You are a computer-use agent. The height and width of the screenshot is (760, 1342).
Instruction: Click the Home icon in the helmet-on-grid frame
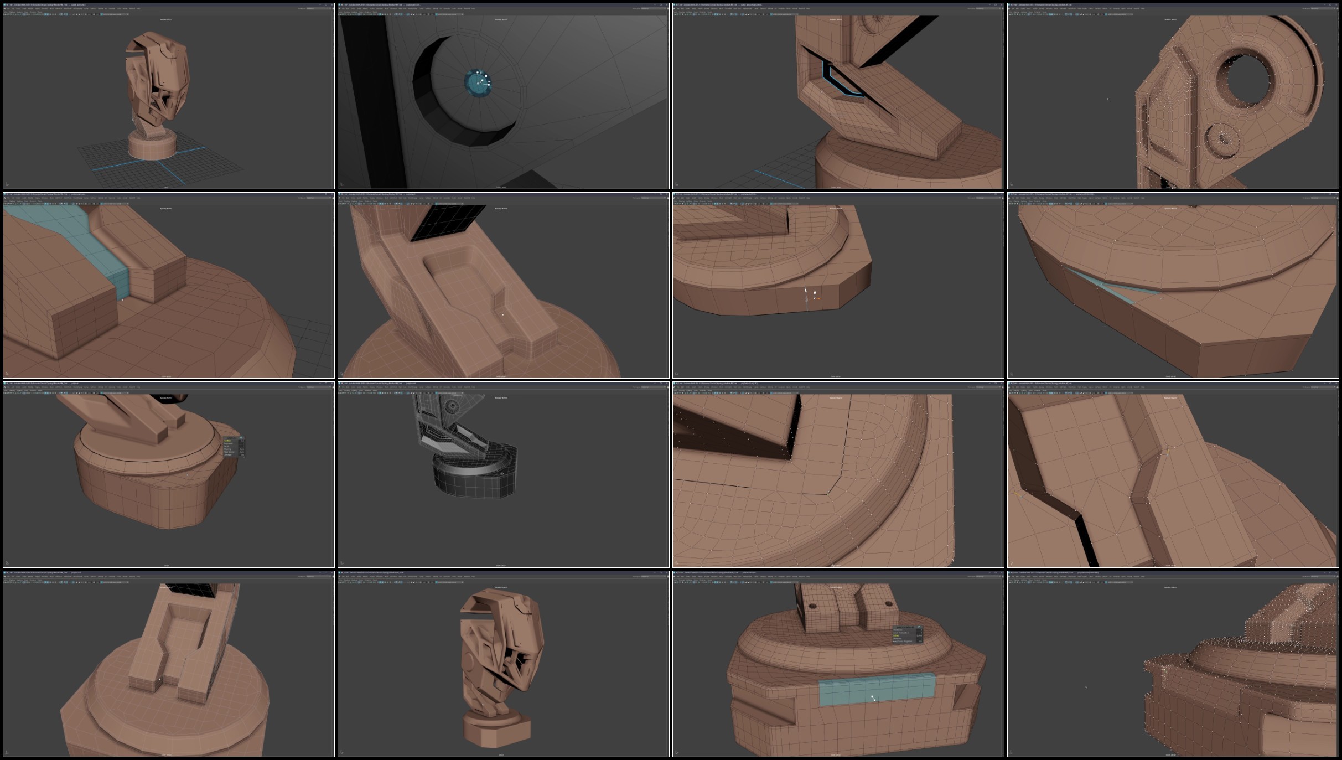(4, 8)
